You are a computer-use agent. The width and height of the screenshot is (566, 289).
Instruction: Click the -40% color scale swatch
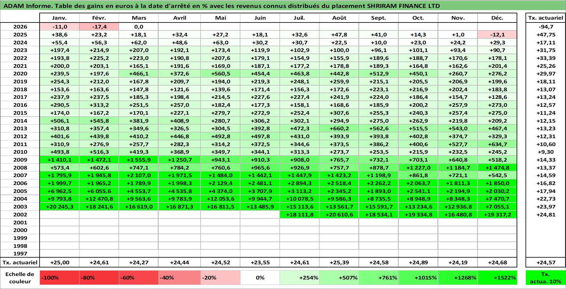pyautogui.click(x=180, y=278)
